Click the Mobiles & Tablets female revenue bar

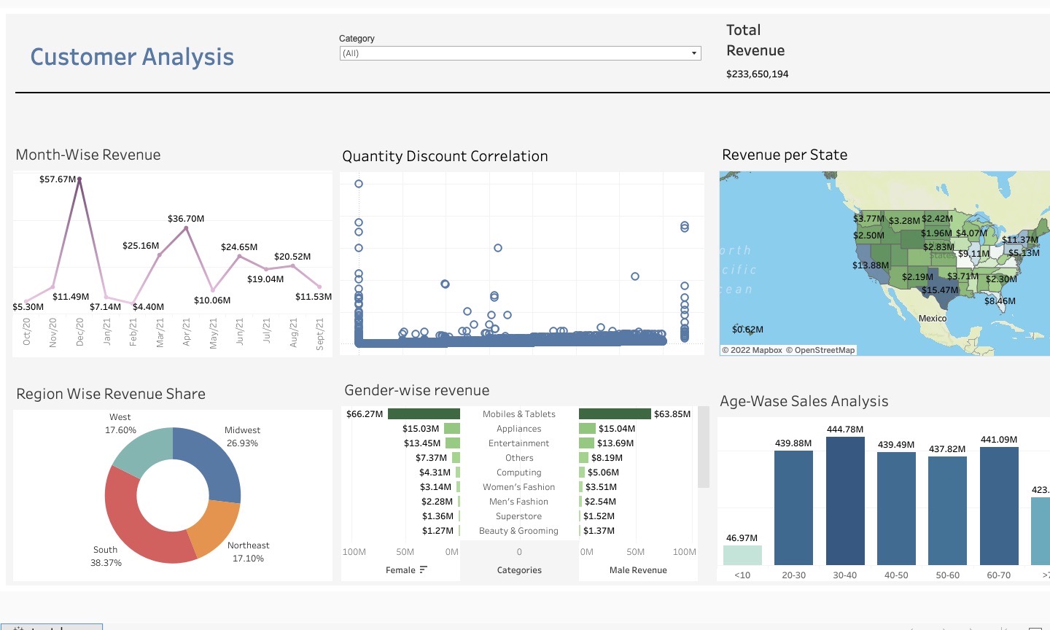424,414
